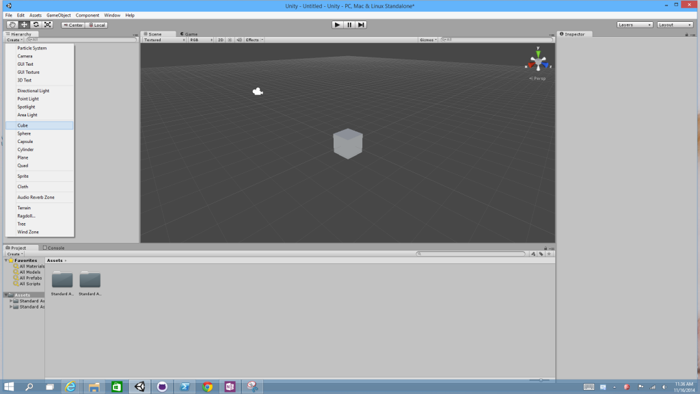
Task: Open Internet Explorer from taskbar
Action: 70,387
